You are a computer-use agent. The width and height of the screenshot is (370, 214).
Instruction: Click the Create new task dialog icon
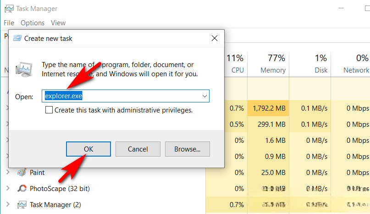[17, 39]
